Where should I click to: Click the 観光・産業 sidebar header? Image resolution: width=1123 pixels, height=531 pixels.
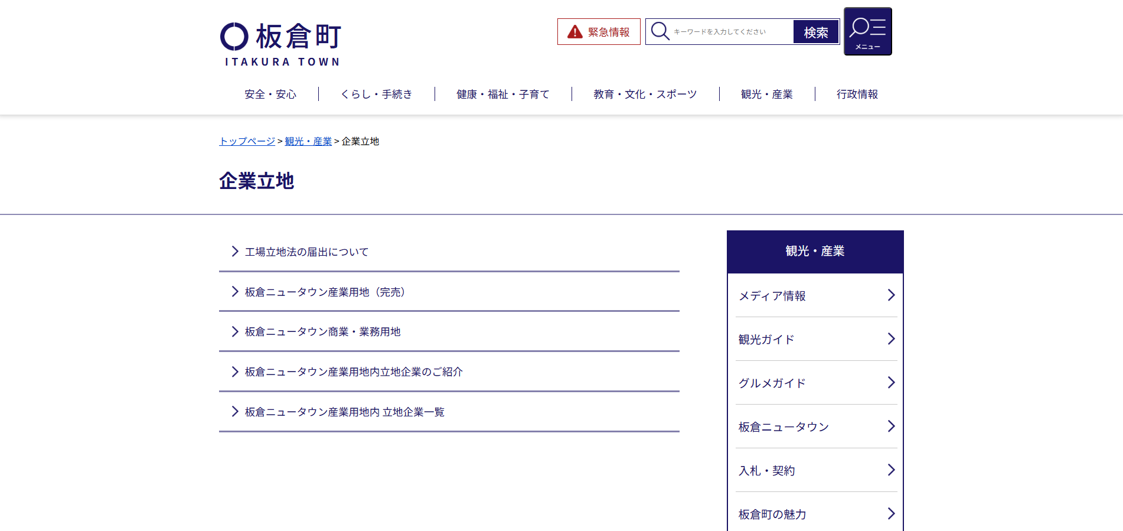click(815, 252)
